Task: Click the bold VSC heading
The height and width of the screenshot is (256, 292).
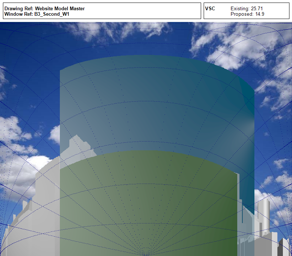Action: tap(210, 8)
